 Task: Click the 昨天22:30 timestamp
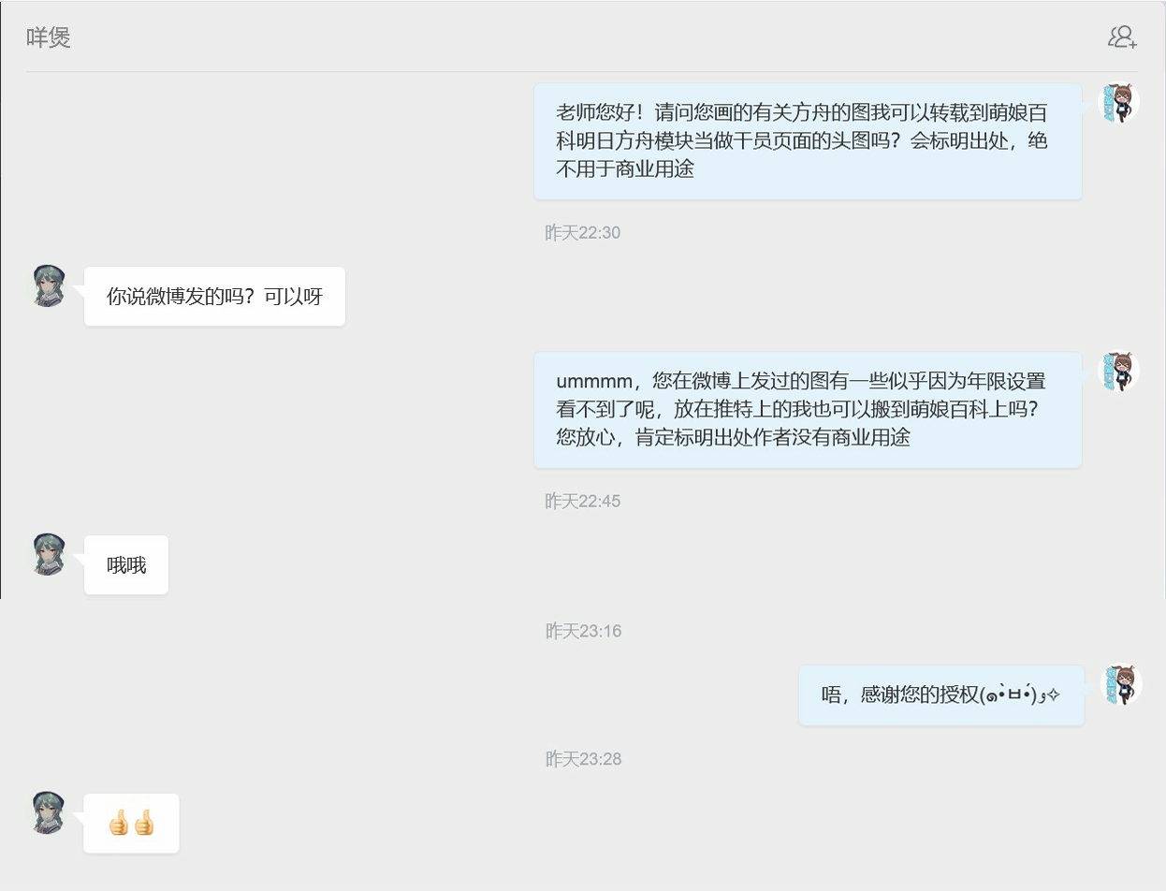click(582, 233)
